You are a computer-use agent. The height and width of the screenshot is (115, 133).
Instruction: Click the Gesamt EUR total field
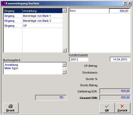115,98
